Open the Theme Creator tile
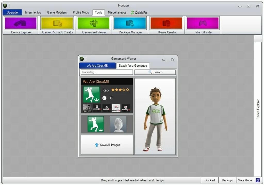Viewport: 264px width, 185px height. [166, 25]
